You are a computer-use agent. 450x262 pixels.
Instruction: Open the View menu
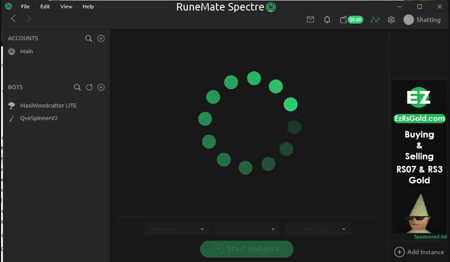click(66, 6)
